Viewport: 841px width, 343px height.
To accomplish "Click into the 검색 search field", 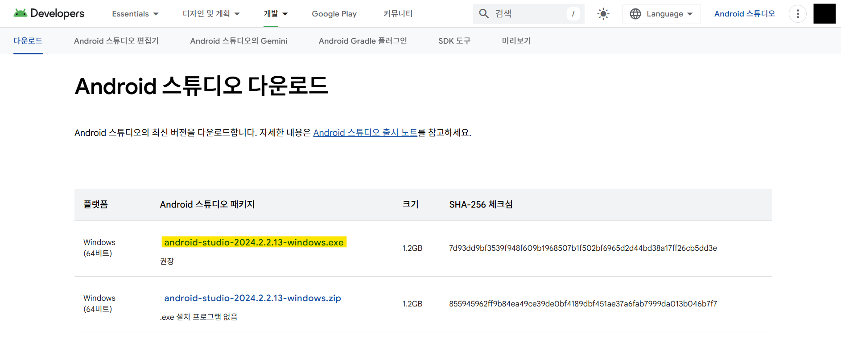I will coord(528,14).
